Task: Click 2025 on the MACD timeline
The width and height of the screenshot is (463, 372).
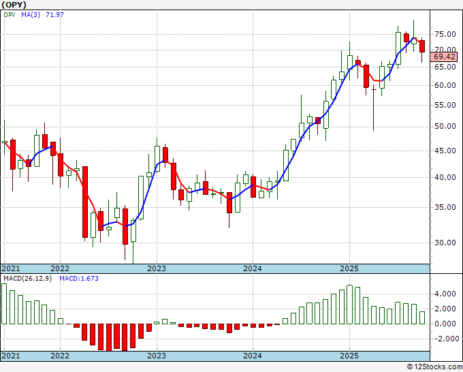Action: 349,356
